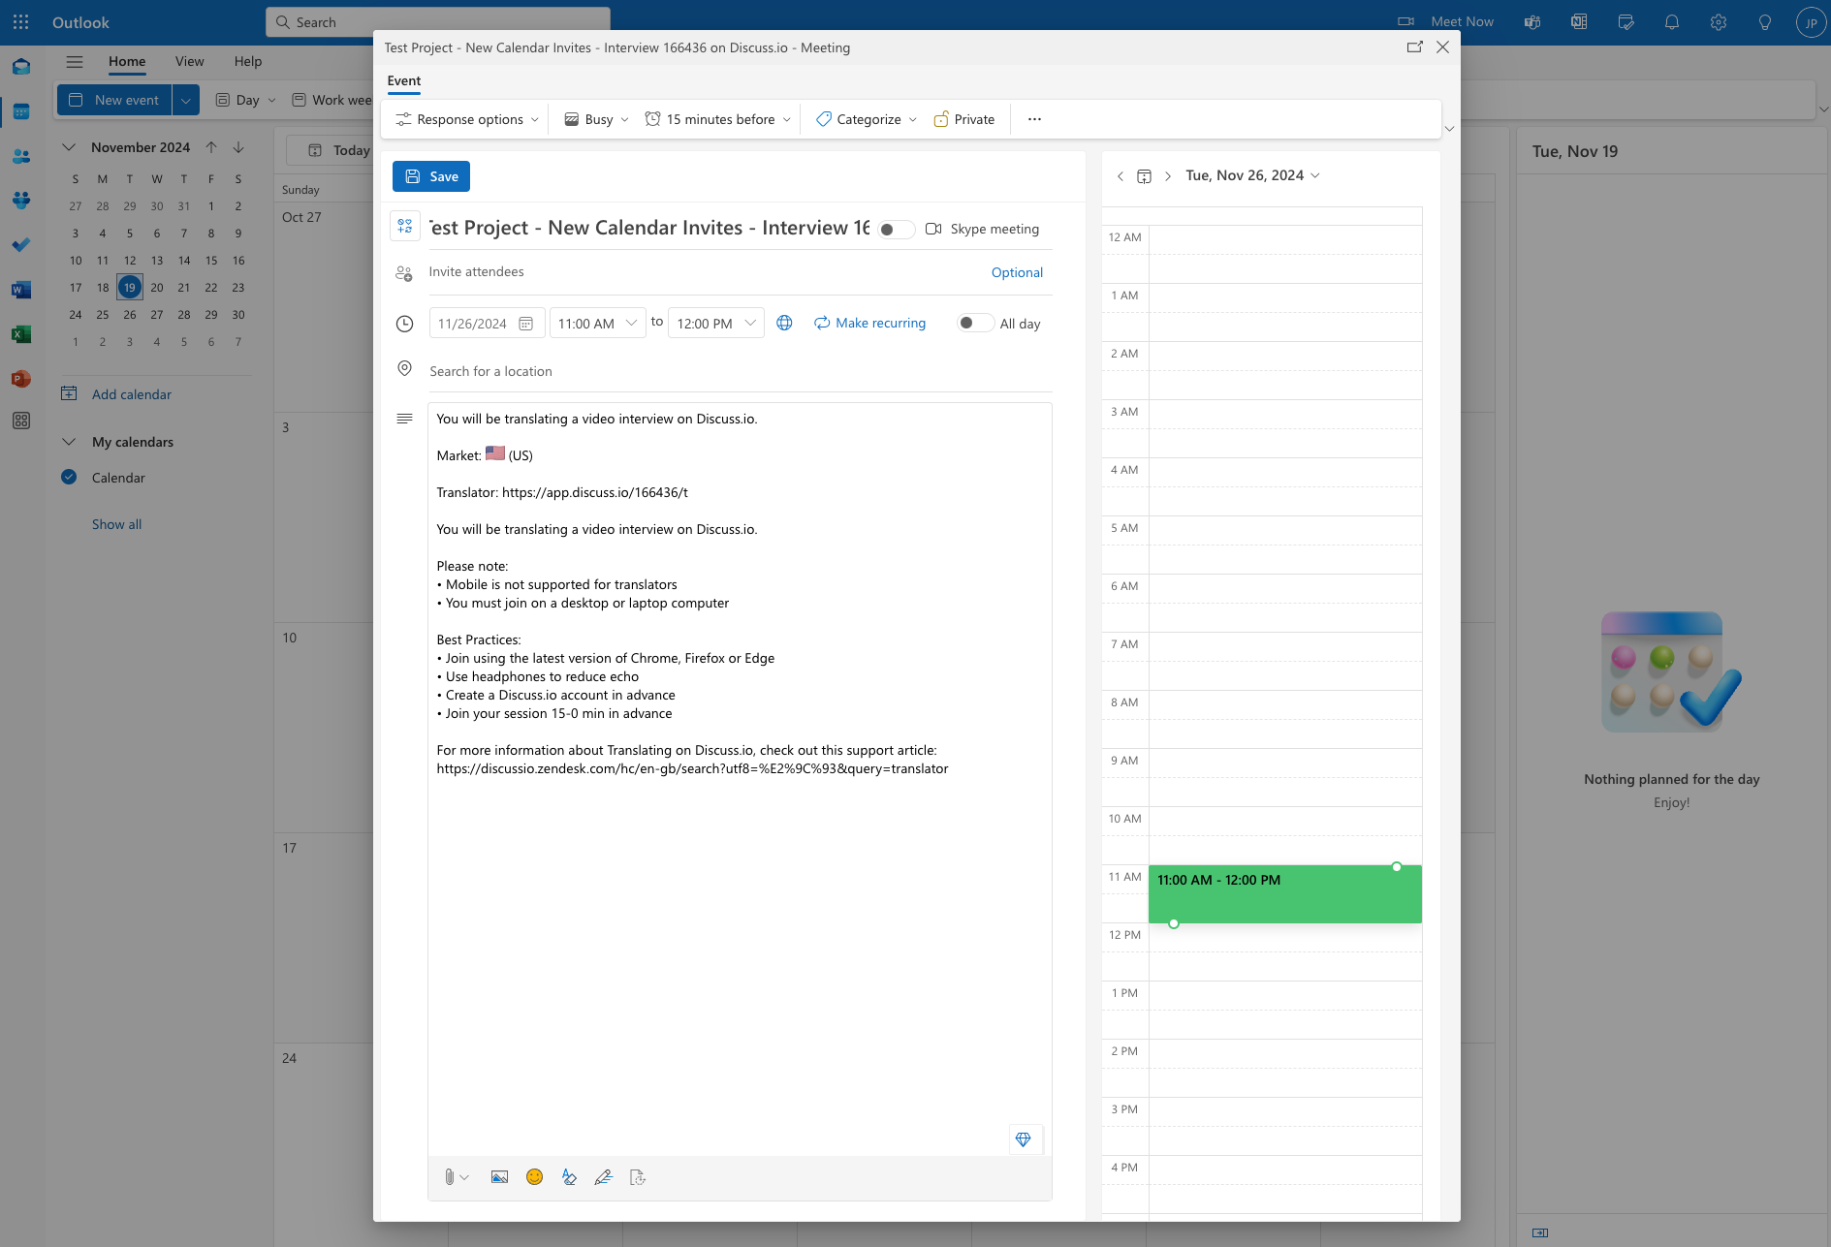Open People from the left sidebar
Image resolution: width=1831 pixels, height=1247 pixels.
click(21, 156)
